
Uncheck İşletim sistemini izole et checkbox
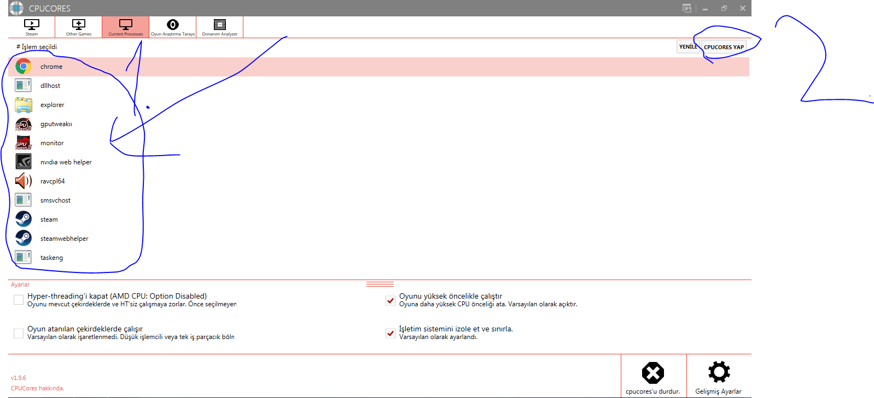point(391,333)
